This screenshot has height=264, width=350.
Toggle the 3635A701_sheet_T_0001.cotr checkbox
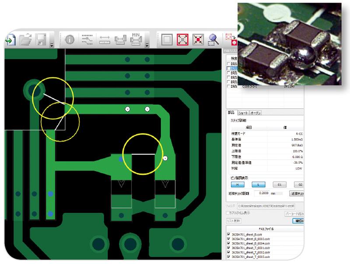pos(228,248)
